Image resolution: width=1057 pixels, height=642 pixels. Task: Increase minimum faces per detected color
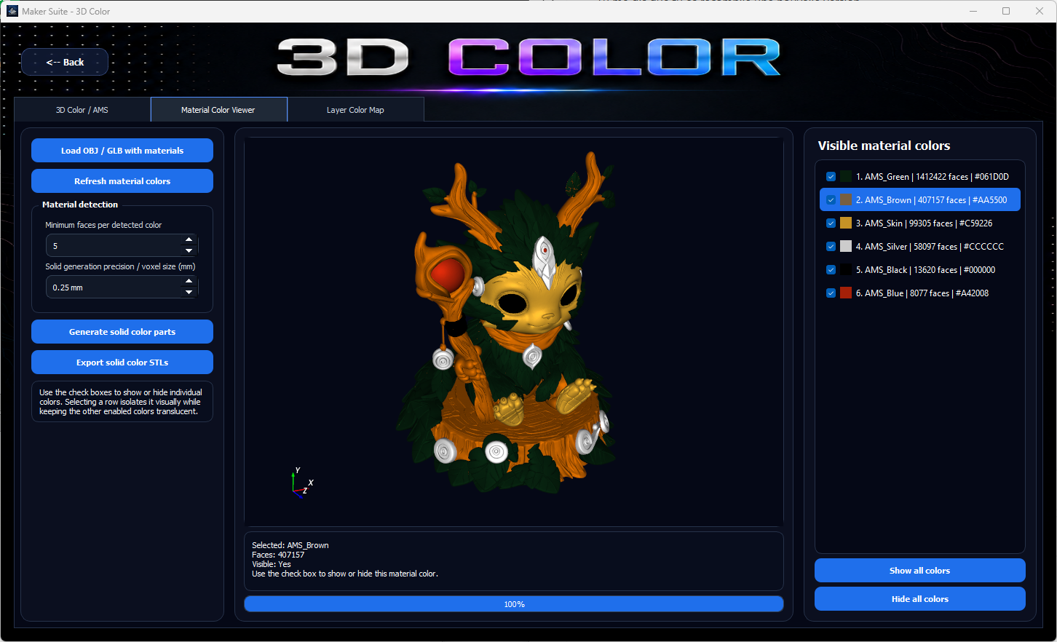tap(189, 240)
